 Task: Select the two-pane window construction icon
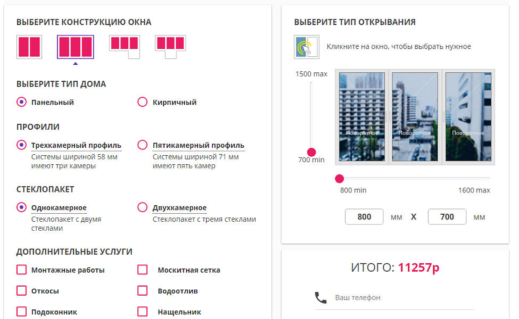(29, 47)
